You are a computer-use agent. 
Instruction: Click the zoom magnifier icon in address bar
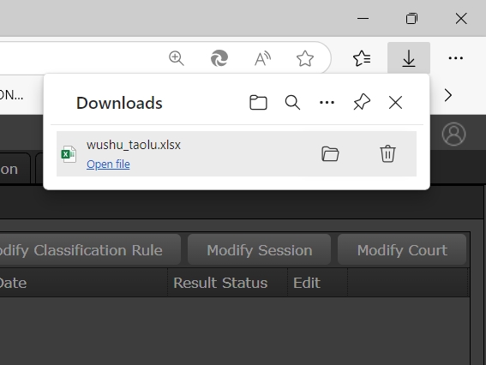pyautogui.click(x=176, y=58)
